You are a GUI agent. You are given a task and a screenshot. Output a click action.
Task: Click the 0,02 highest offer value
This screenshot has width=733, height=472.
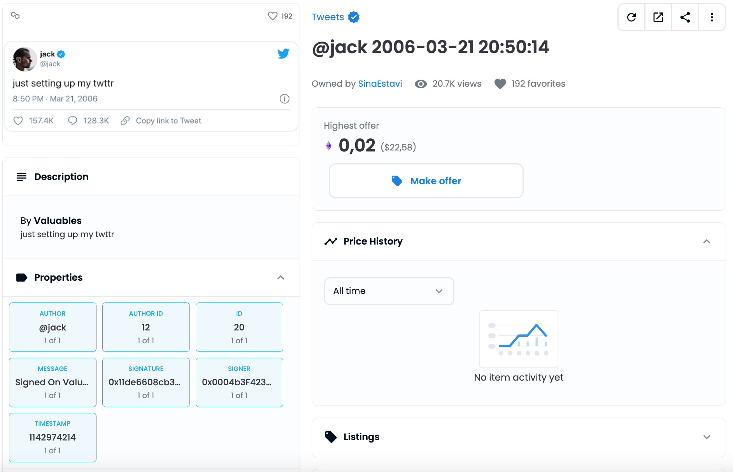(x=357, y=145)
